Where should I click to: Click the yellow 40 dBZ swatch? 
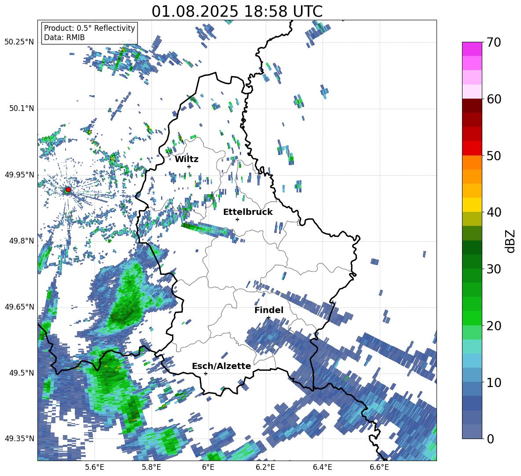click(x=472, y=205)
